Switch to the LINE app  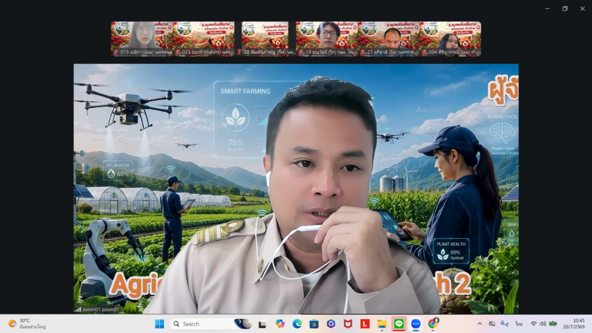399,324
